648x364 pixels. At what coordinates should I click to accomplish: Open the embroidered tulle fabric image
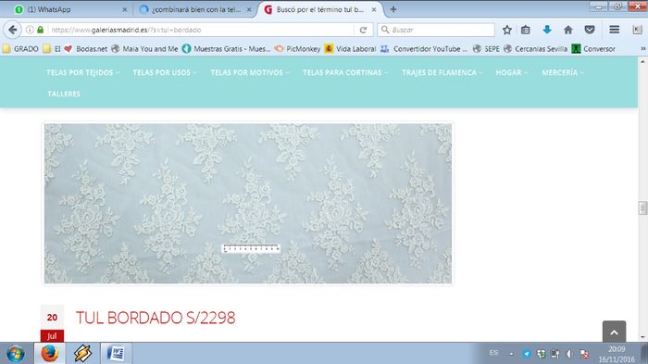(248, 203)
